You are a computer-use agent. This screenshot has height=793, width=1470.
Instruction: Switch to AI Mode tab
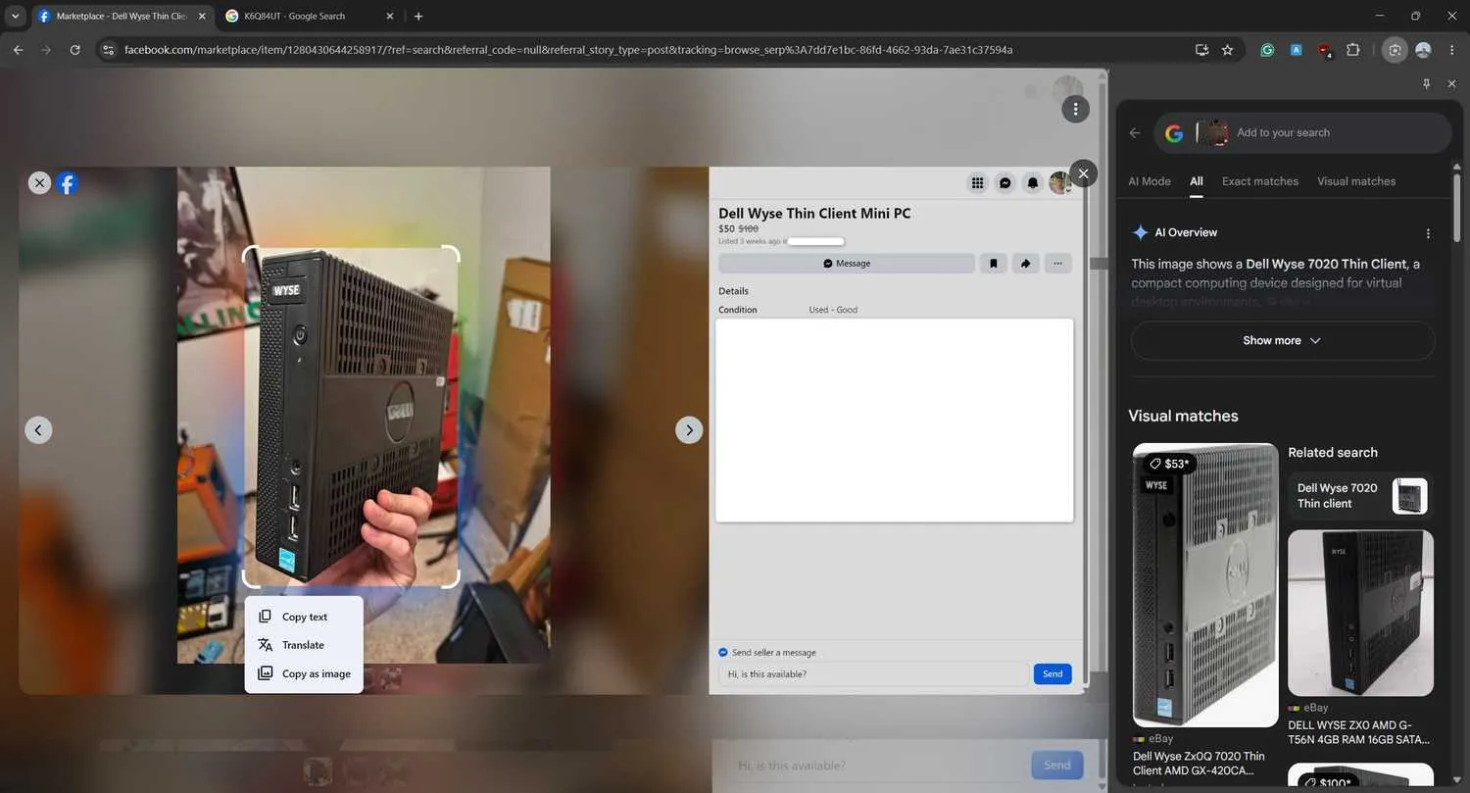[x=1150, y=181]
